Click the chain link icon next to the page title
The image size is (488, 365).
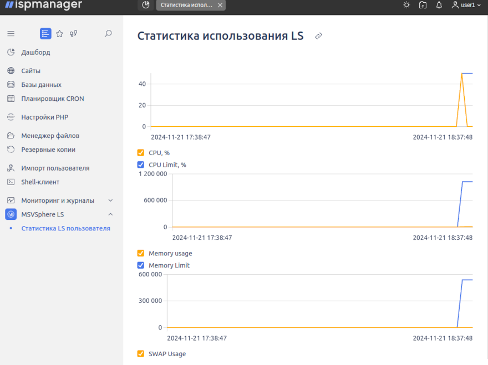[x=318, y=35]
